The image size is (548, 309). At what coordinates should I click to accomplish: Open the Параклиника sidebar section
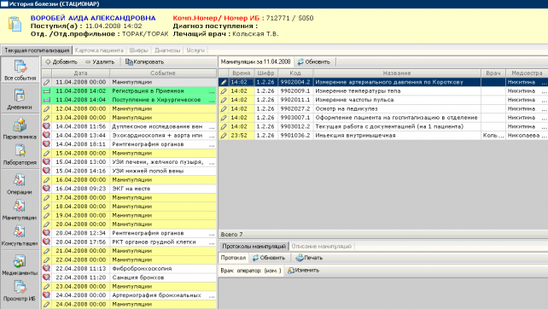20,129
